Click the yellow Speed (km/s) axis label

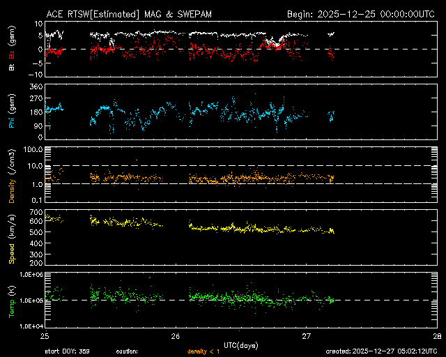[12, 238]
